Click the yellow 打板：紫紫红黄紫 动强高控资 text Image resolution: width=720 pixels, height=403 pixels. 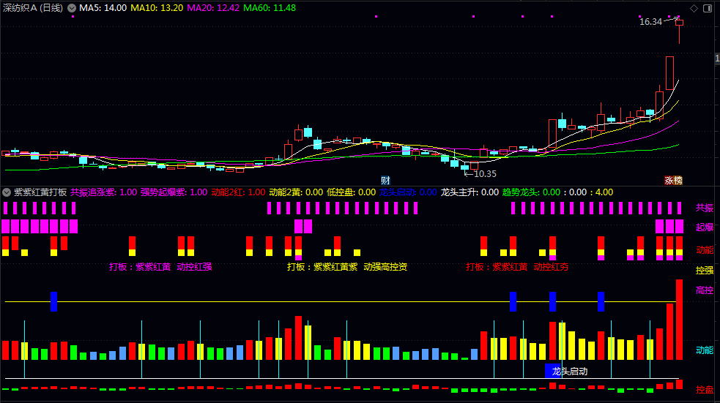pyautogui.click(x=347, y=267)
